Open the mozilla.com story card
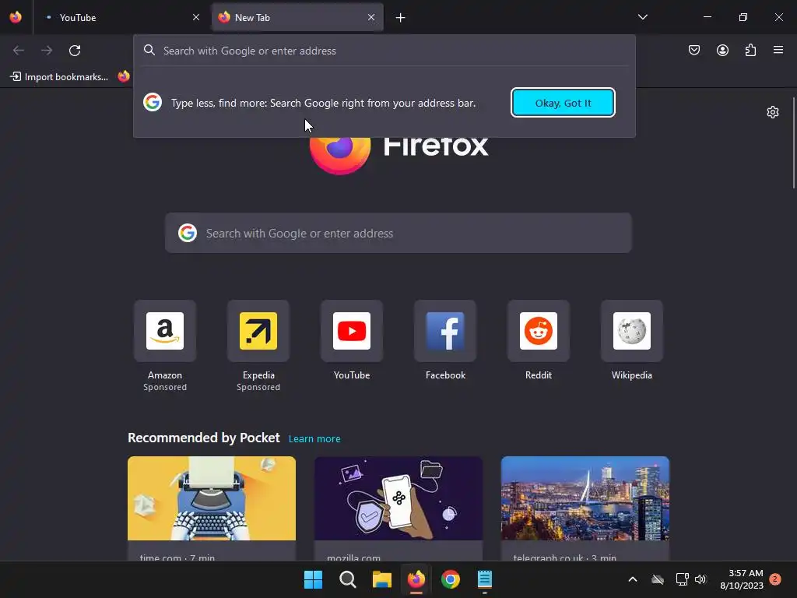Viewport: 797px width, 598px height. (x=398, y=508)
